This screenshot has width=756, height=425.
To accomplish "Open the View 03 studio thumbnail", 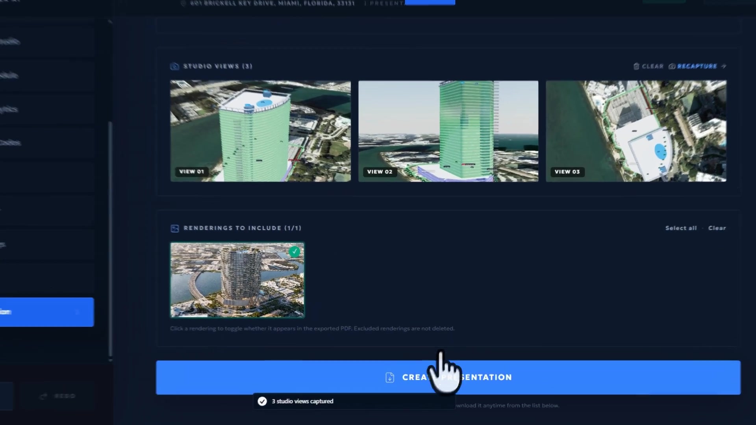I will (636, 131).
